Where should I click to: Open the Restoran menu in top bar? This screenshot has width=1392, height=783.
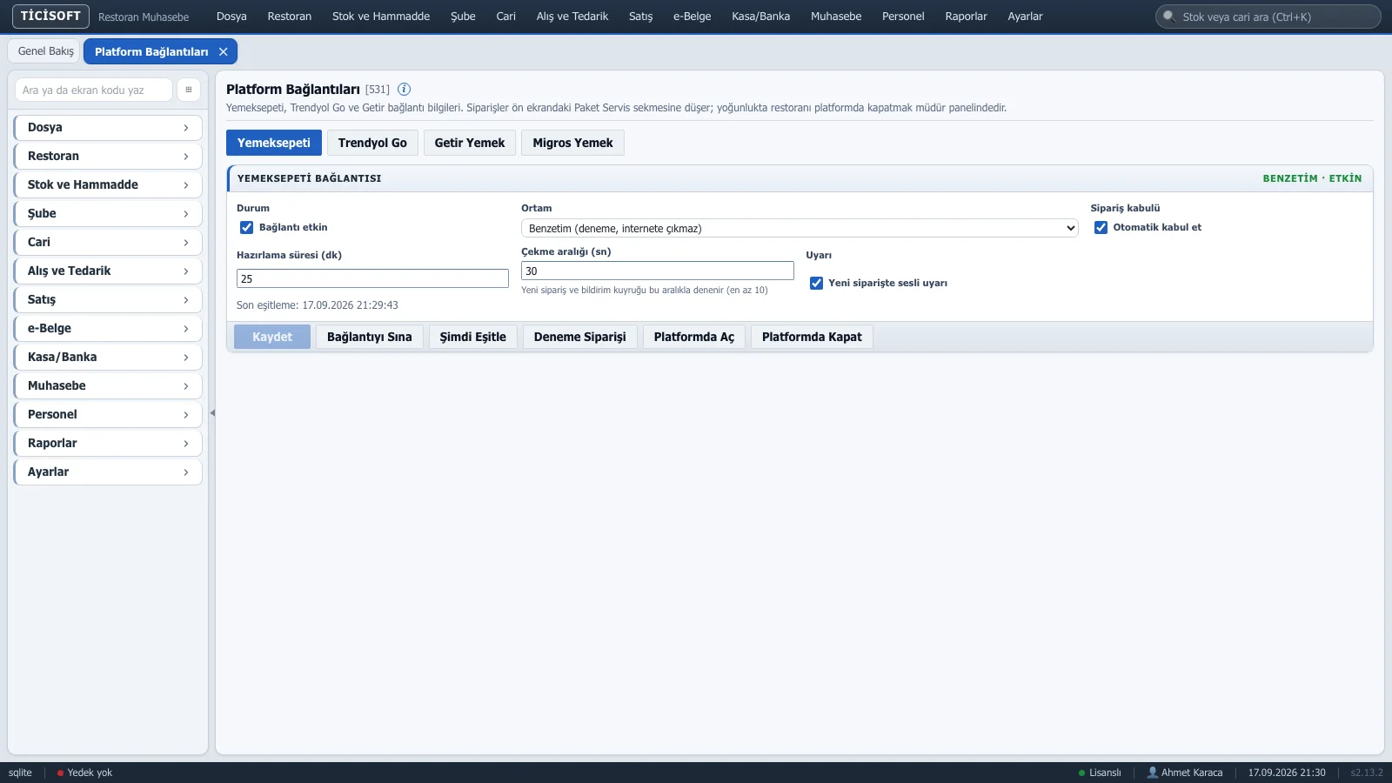tap(290, 17)
